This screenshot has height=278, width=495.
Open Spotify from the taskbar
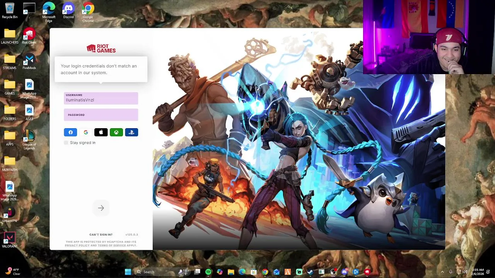(x=208, y=272)
